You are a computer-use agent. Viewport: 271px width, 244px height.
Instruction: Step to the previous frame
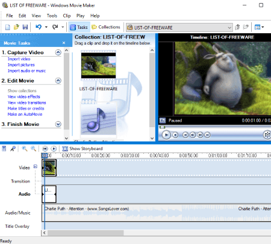193,135
